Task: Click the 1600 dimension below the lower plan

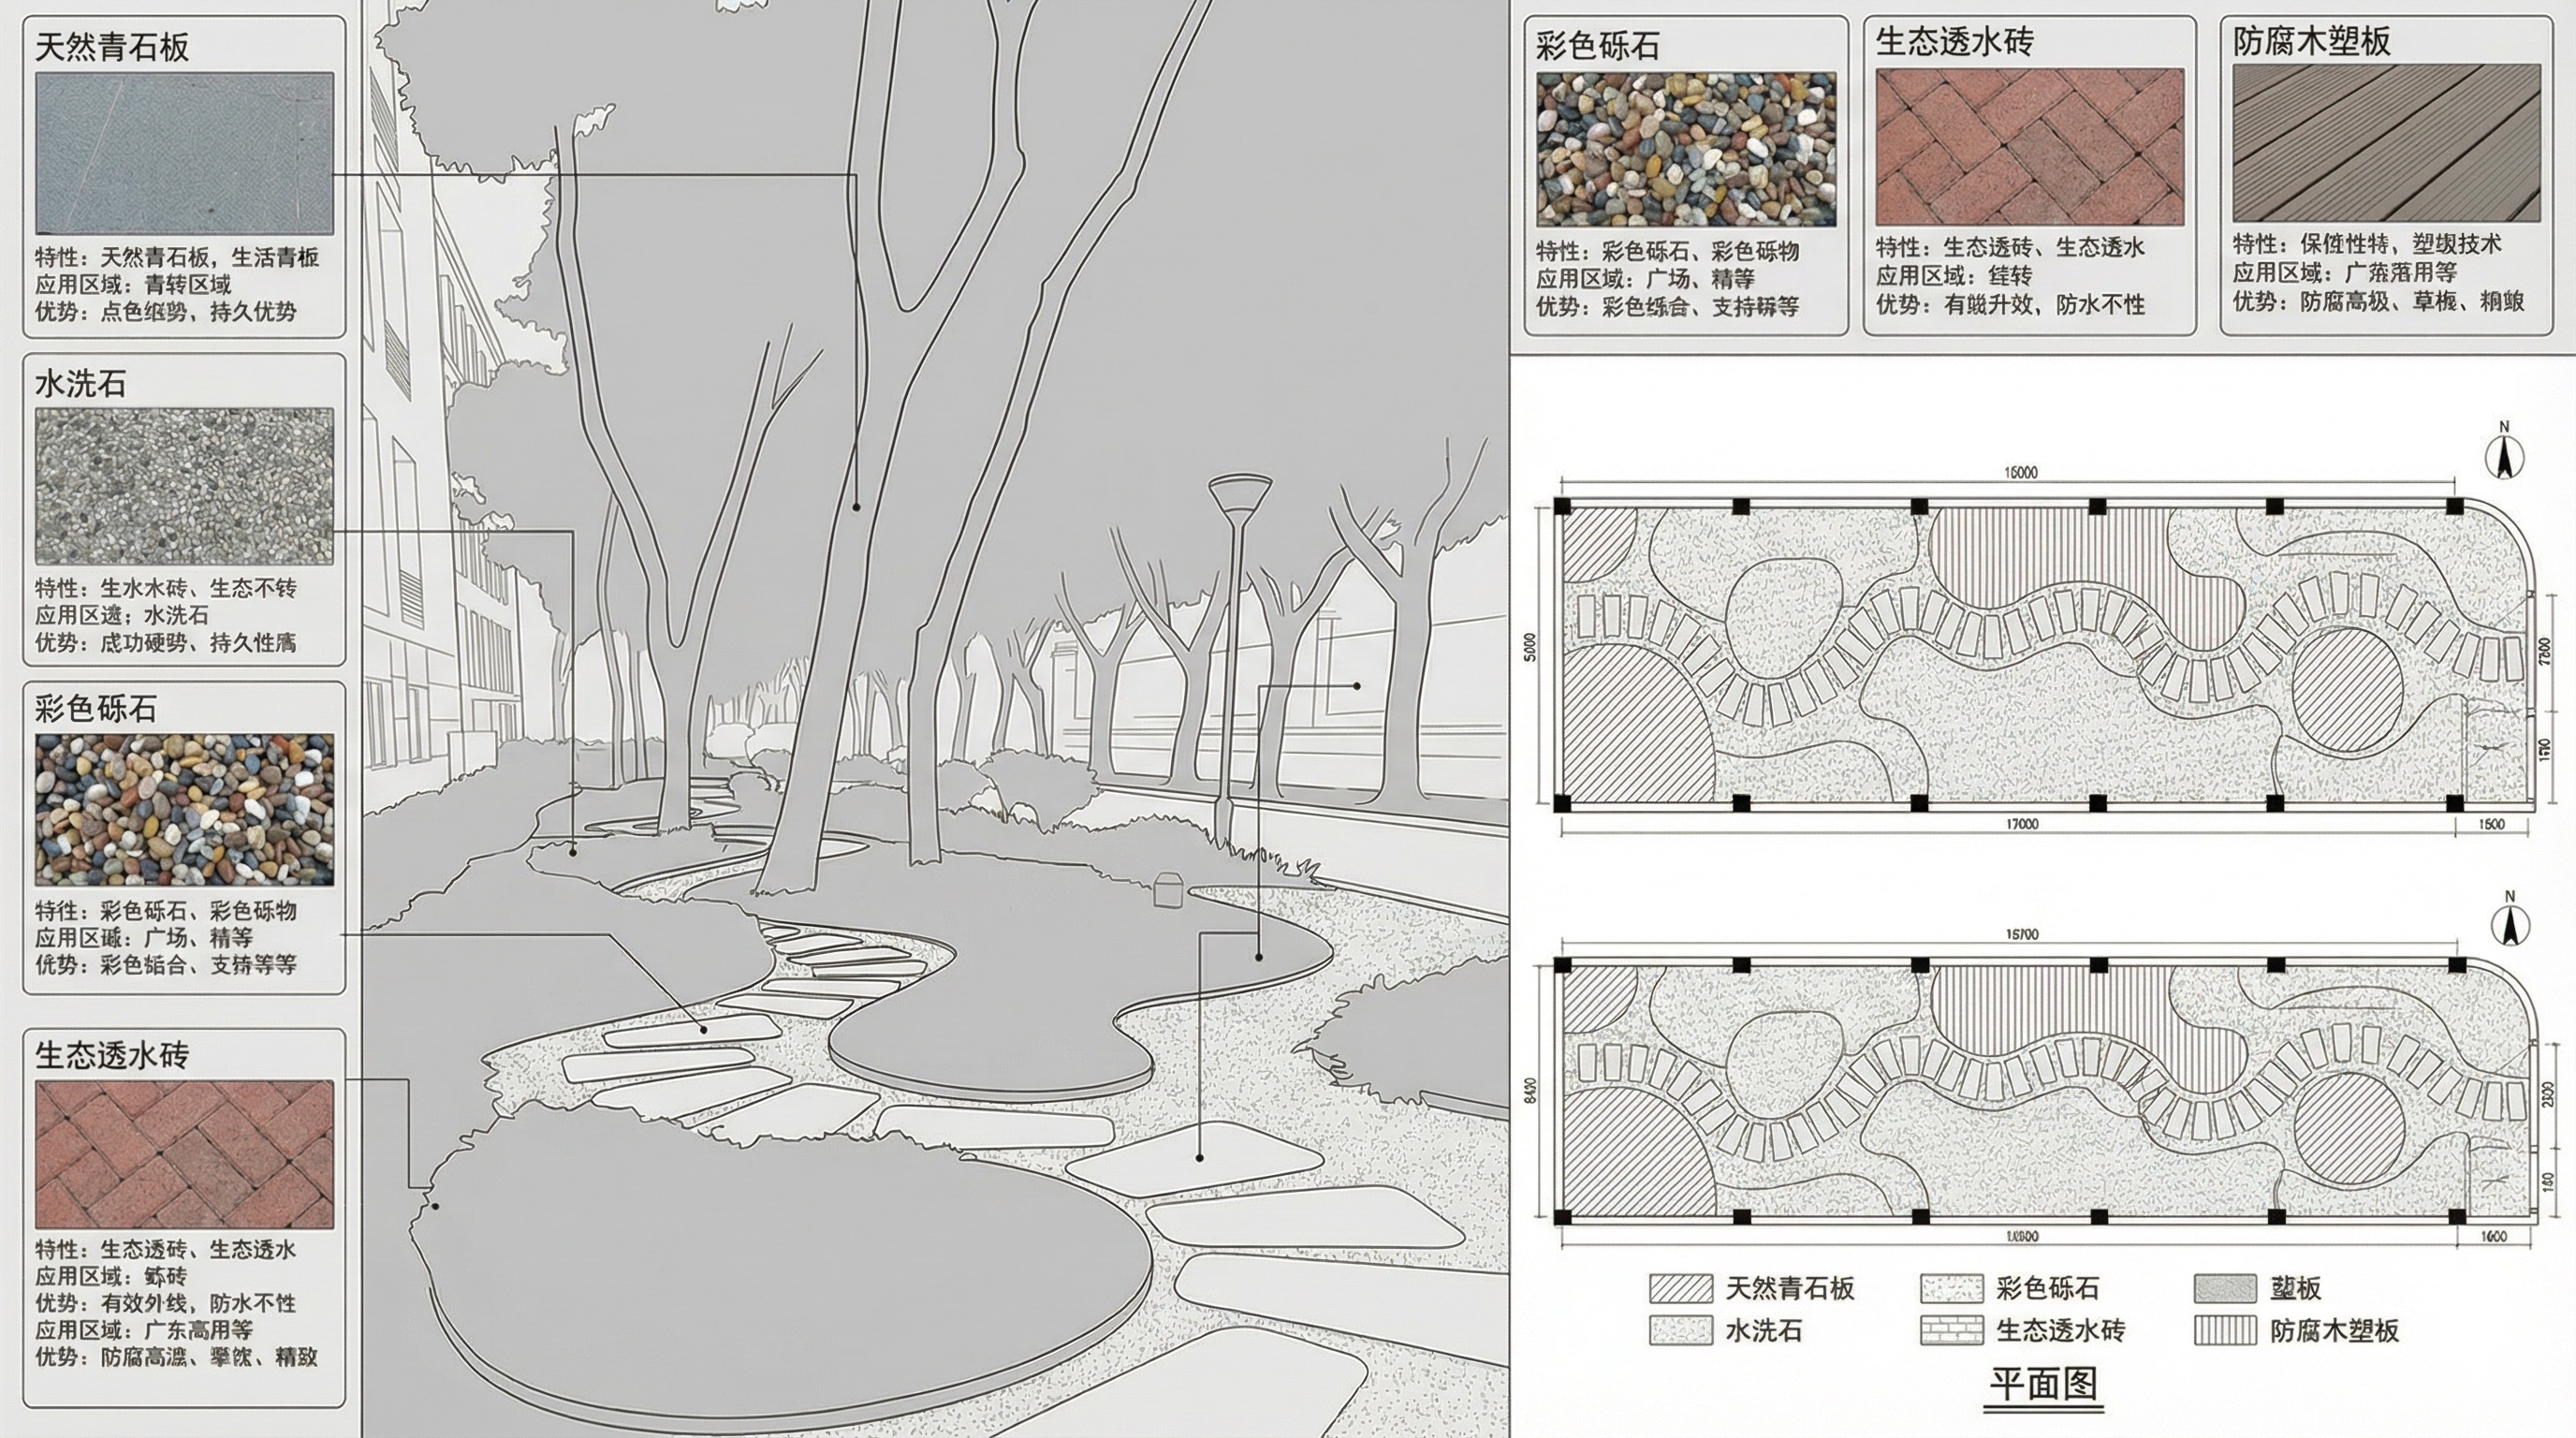Action: pos(2494,1237)
